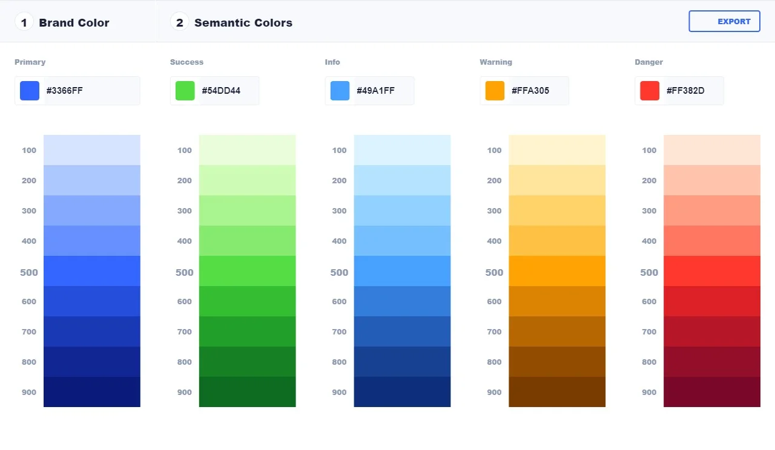The width and height of the screenshot is (775, 450).
Task: Click the Danger red color picker swatch
Action: (x=650, y=91)
